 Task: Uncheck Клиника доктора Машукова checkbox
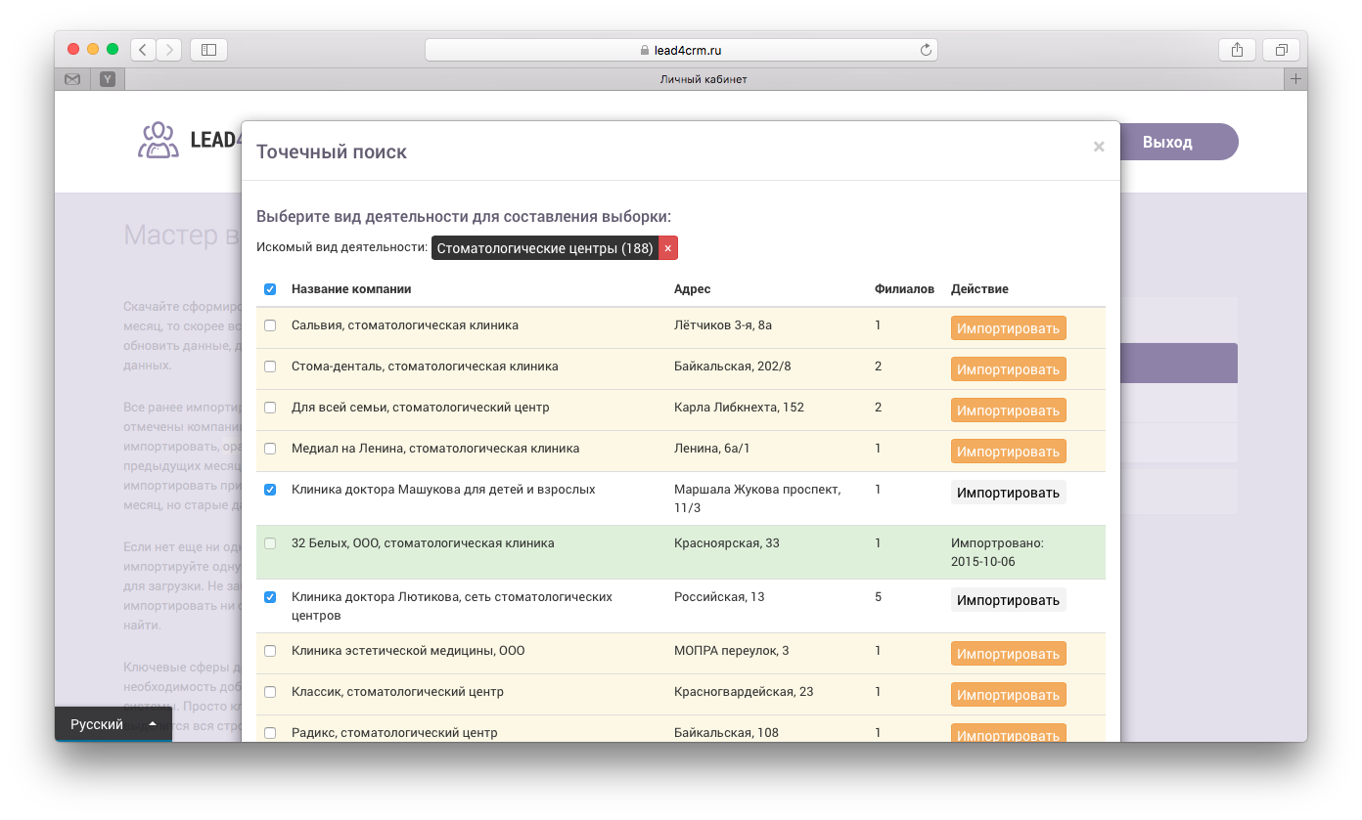click(x=270, y=490)
